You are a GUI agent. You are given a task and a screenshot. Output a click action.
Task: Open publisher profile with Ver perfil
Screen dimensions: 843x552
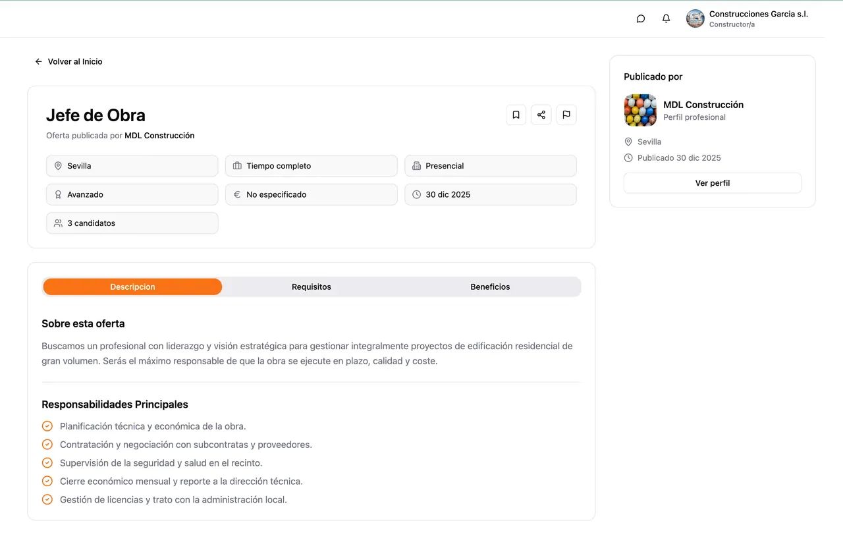coord(713,183)
